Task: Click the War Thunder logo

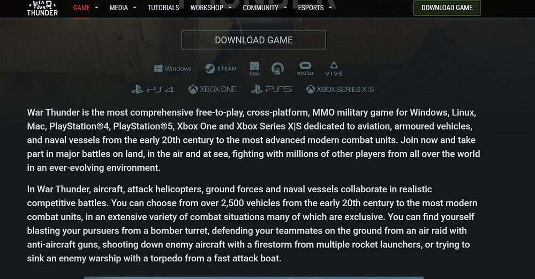Action: (x=42, y=8)
